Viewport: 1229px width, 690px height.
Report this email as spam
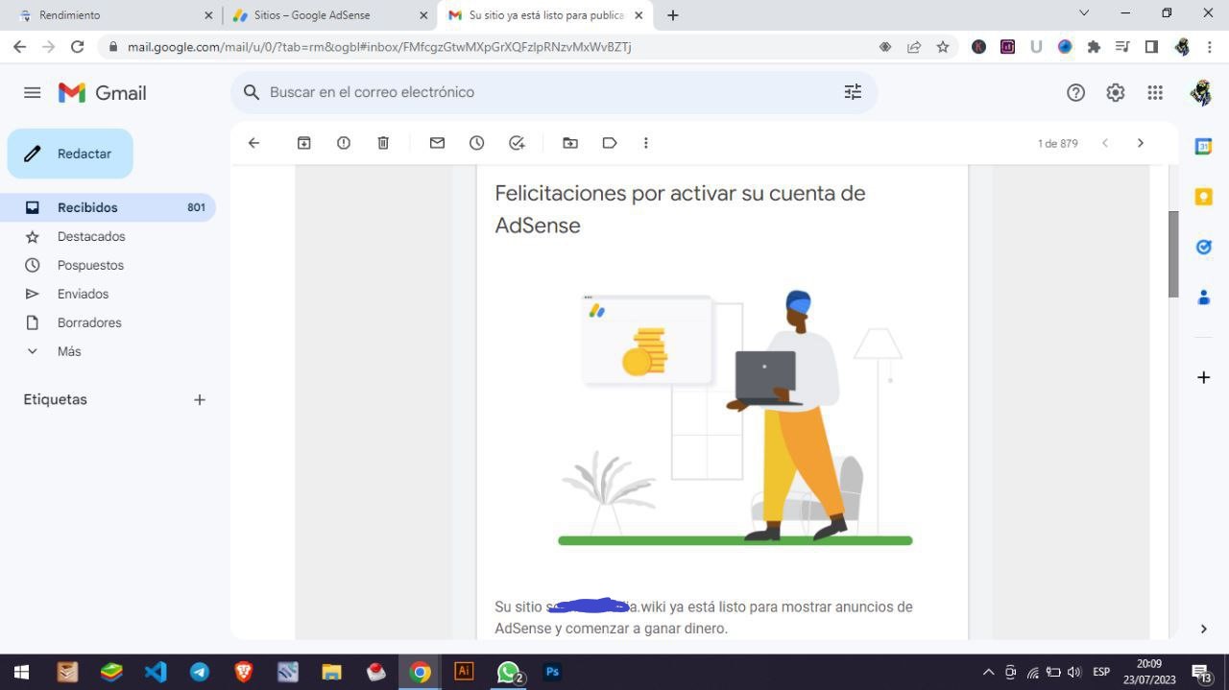(x=344, y=143)
